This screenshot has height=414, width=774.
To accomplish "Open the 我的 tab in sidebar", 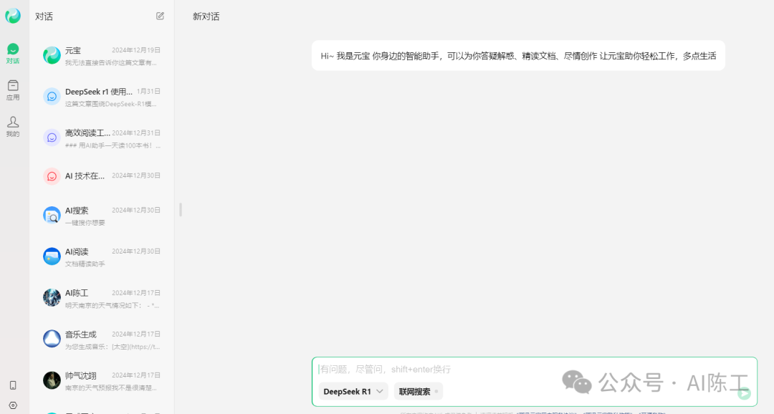I will tap(13, 126).
